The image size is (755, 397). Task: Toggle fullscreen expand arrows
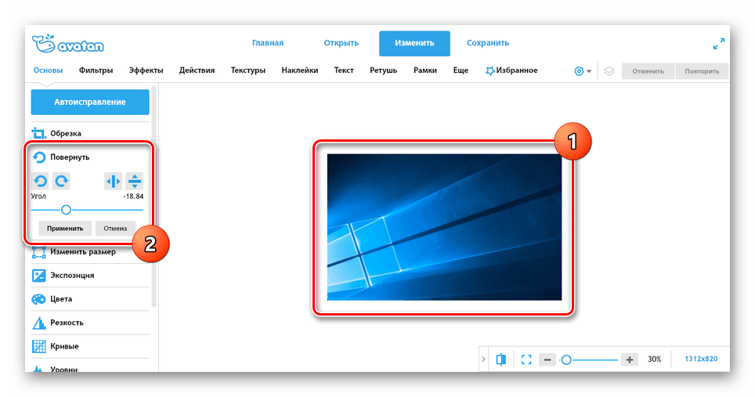click(x=719, y=44)
